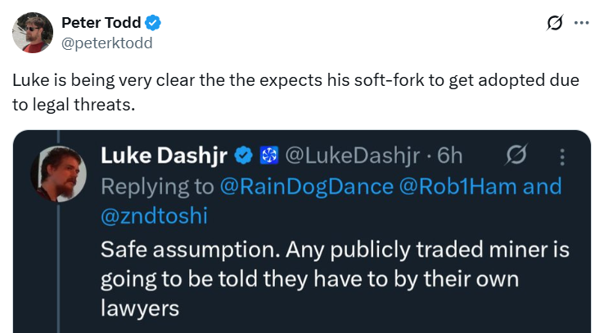Click Peter Todd's blue verified badge

pyautogui.click(x=152, y=23)
